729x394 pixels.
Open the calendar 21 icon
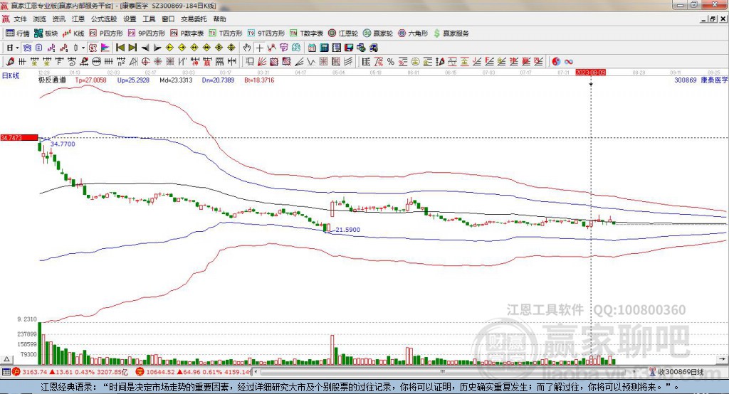312,48
